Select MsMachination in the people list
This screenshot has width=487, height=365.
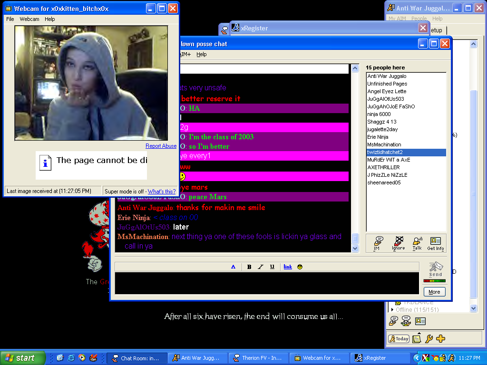[384, 144]
